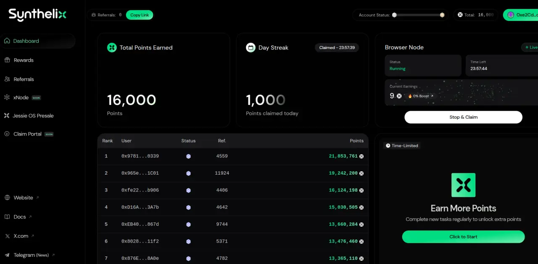Viewport: 538px width, 264px height.
Task: Click Time Left value 23:57:44
Action: (x=479, y=68)
